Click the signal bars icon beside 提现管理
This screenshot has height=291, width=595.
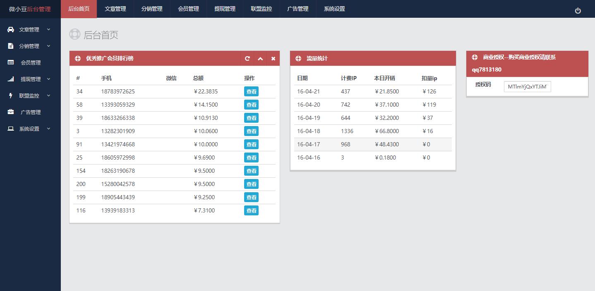click(x=11, y=79)
